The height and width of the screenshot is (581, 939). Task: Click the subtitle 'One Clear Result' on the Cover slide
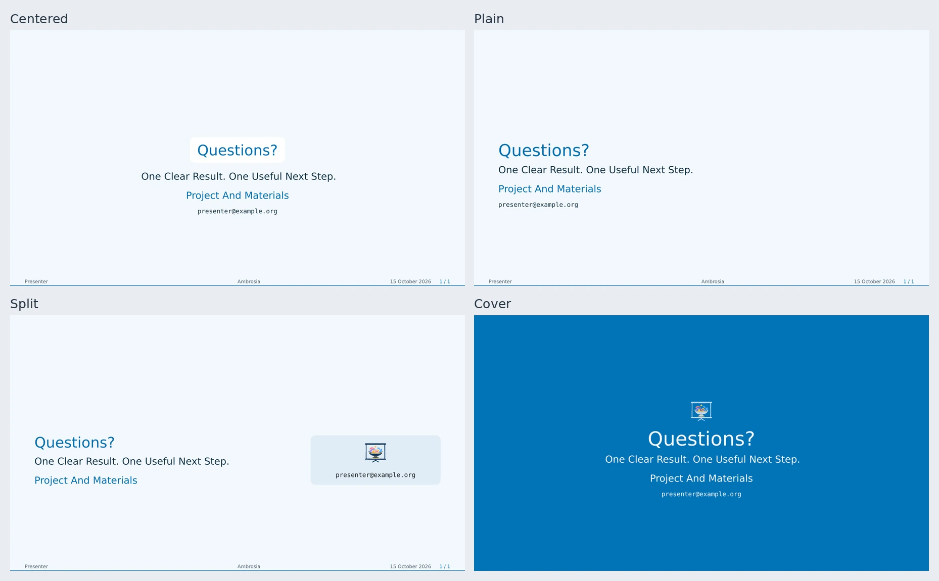click(x=702, y=459)
